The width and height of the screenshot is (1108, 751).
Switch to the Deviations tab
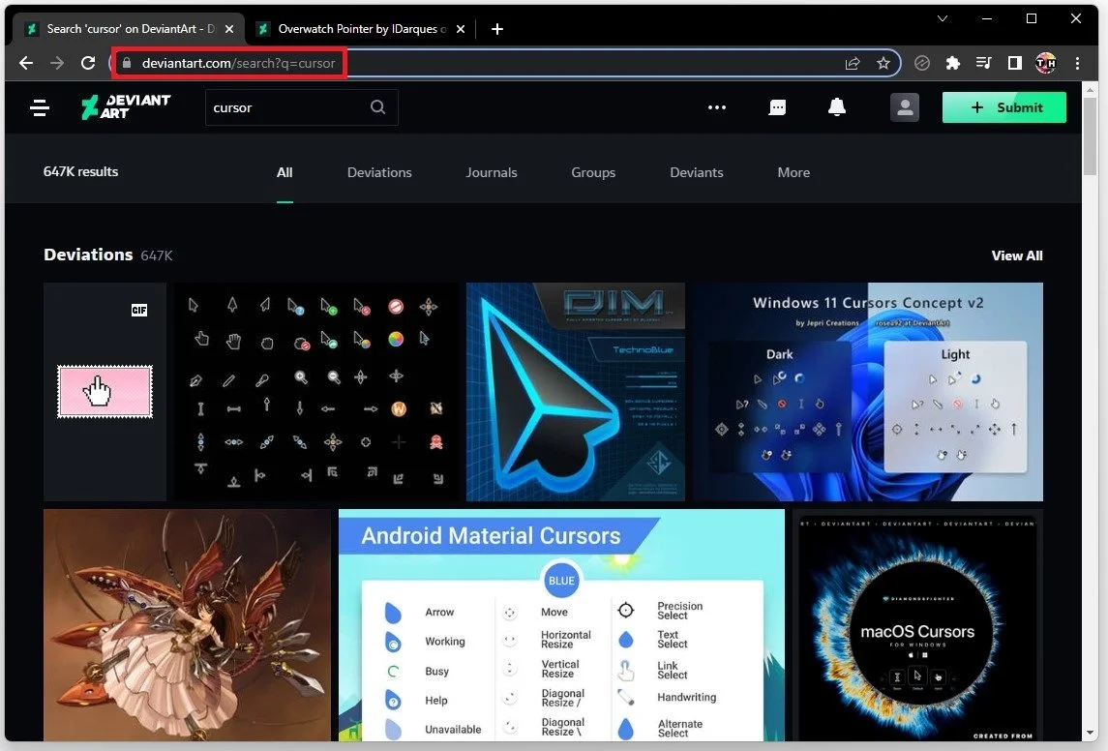point(378,172)
